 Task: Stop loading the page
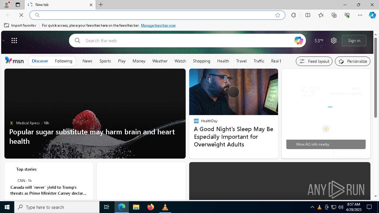click(x=21, y=15)
